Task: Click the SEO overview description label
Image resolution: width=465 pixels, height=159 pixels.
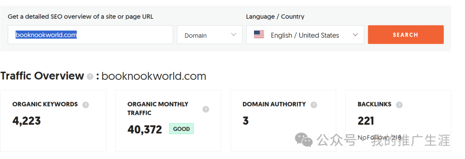Action: (81, 17)
